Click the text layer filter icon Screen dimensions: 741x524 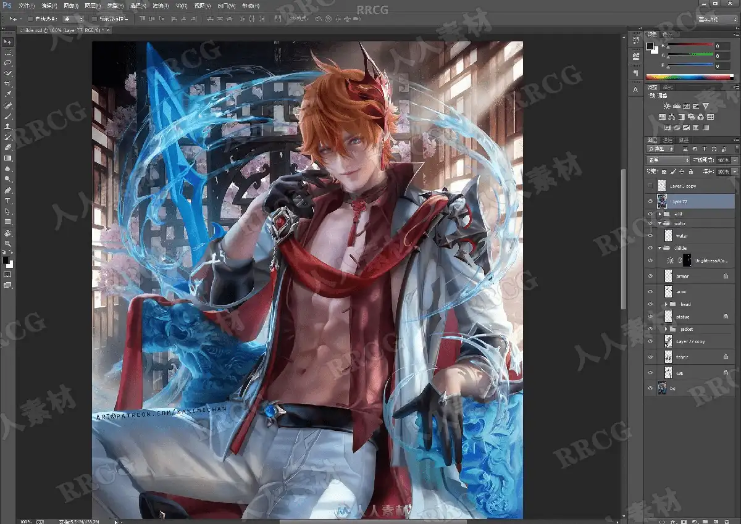tap(705, 149)
